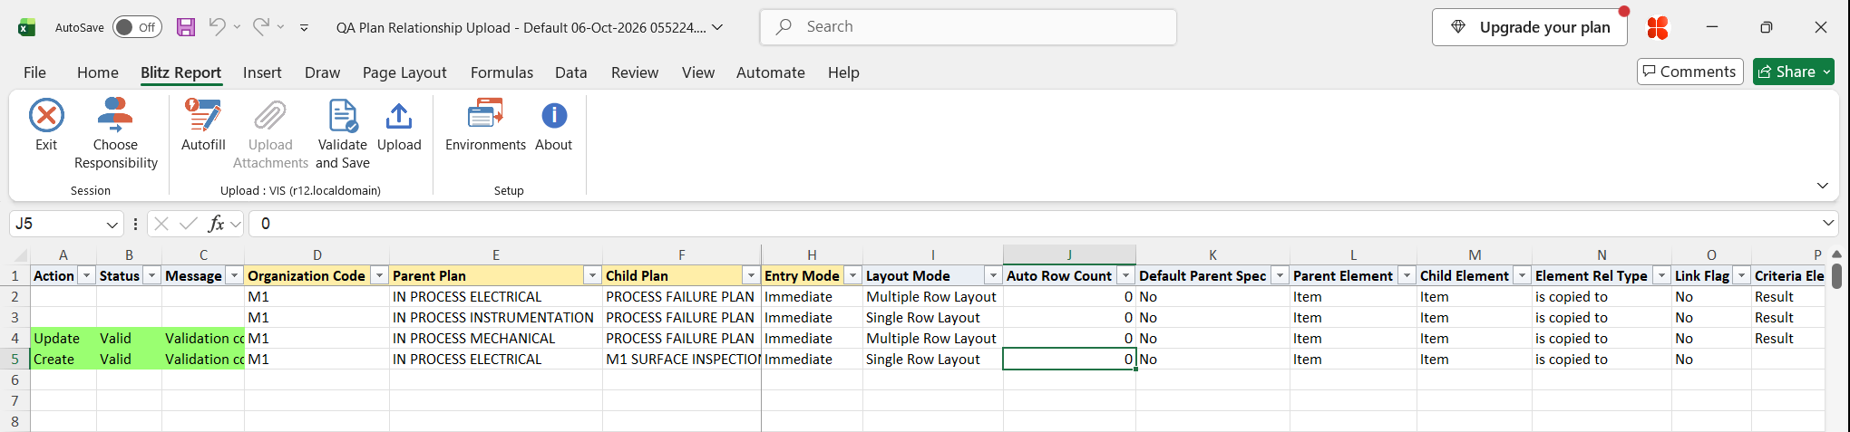
Task: Click the vertical scrollbar thumb
Action: tap(1837, 275)
